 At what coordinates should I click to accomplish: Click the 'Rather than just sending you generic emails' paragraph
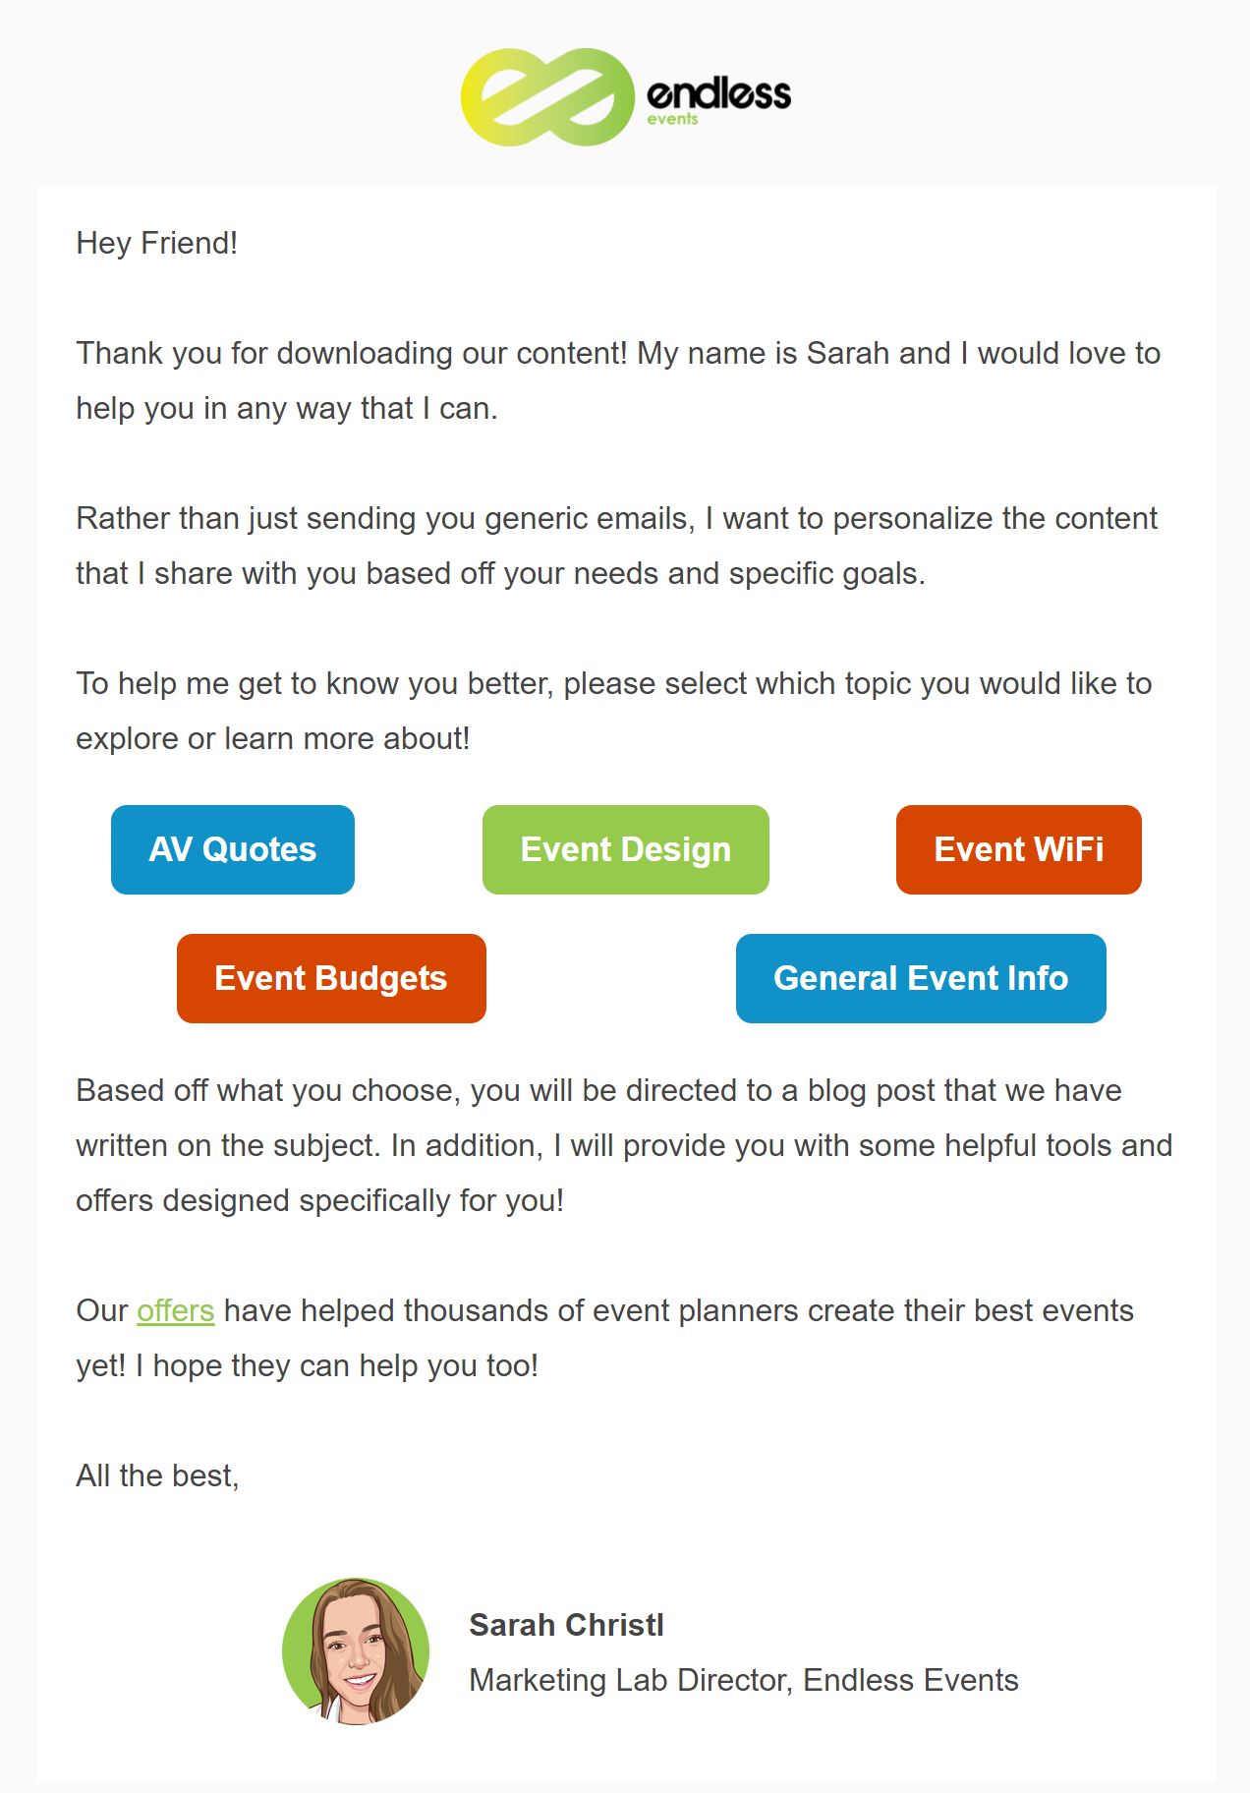[x=617, y=546]
